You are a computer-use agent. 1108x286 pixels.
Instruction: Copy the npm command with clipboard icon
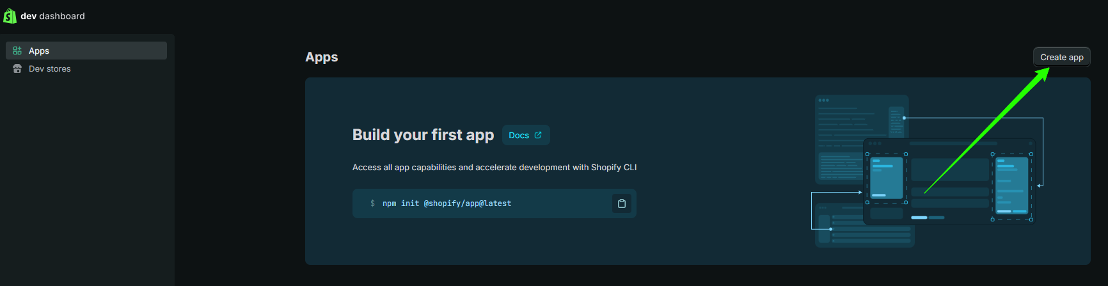[x=621, y=203]
